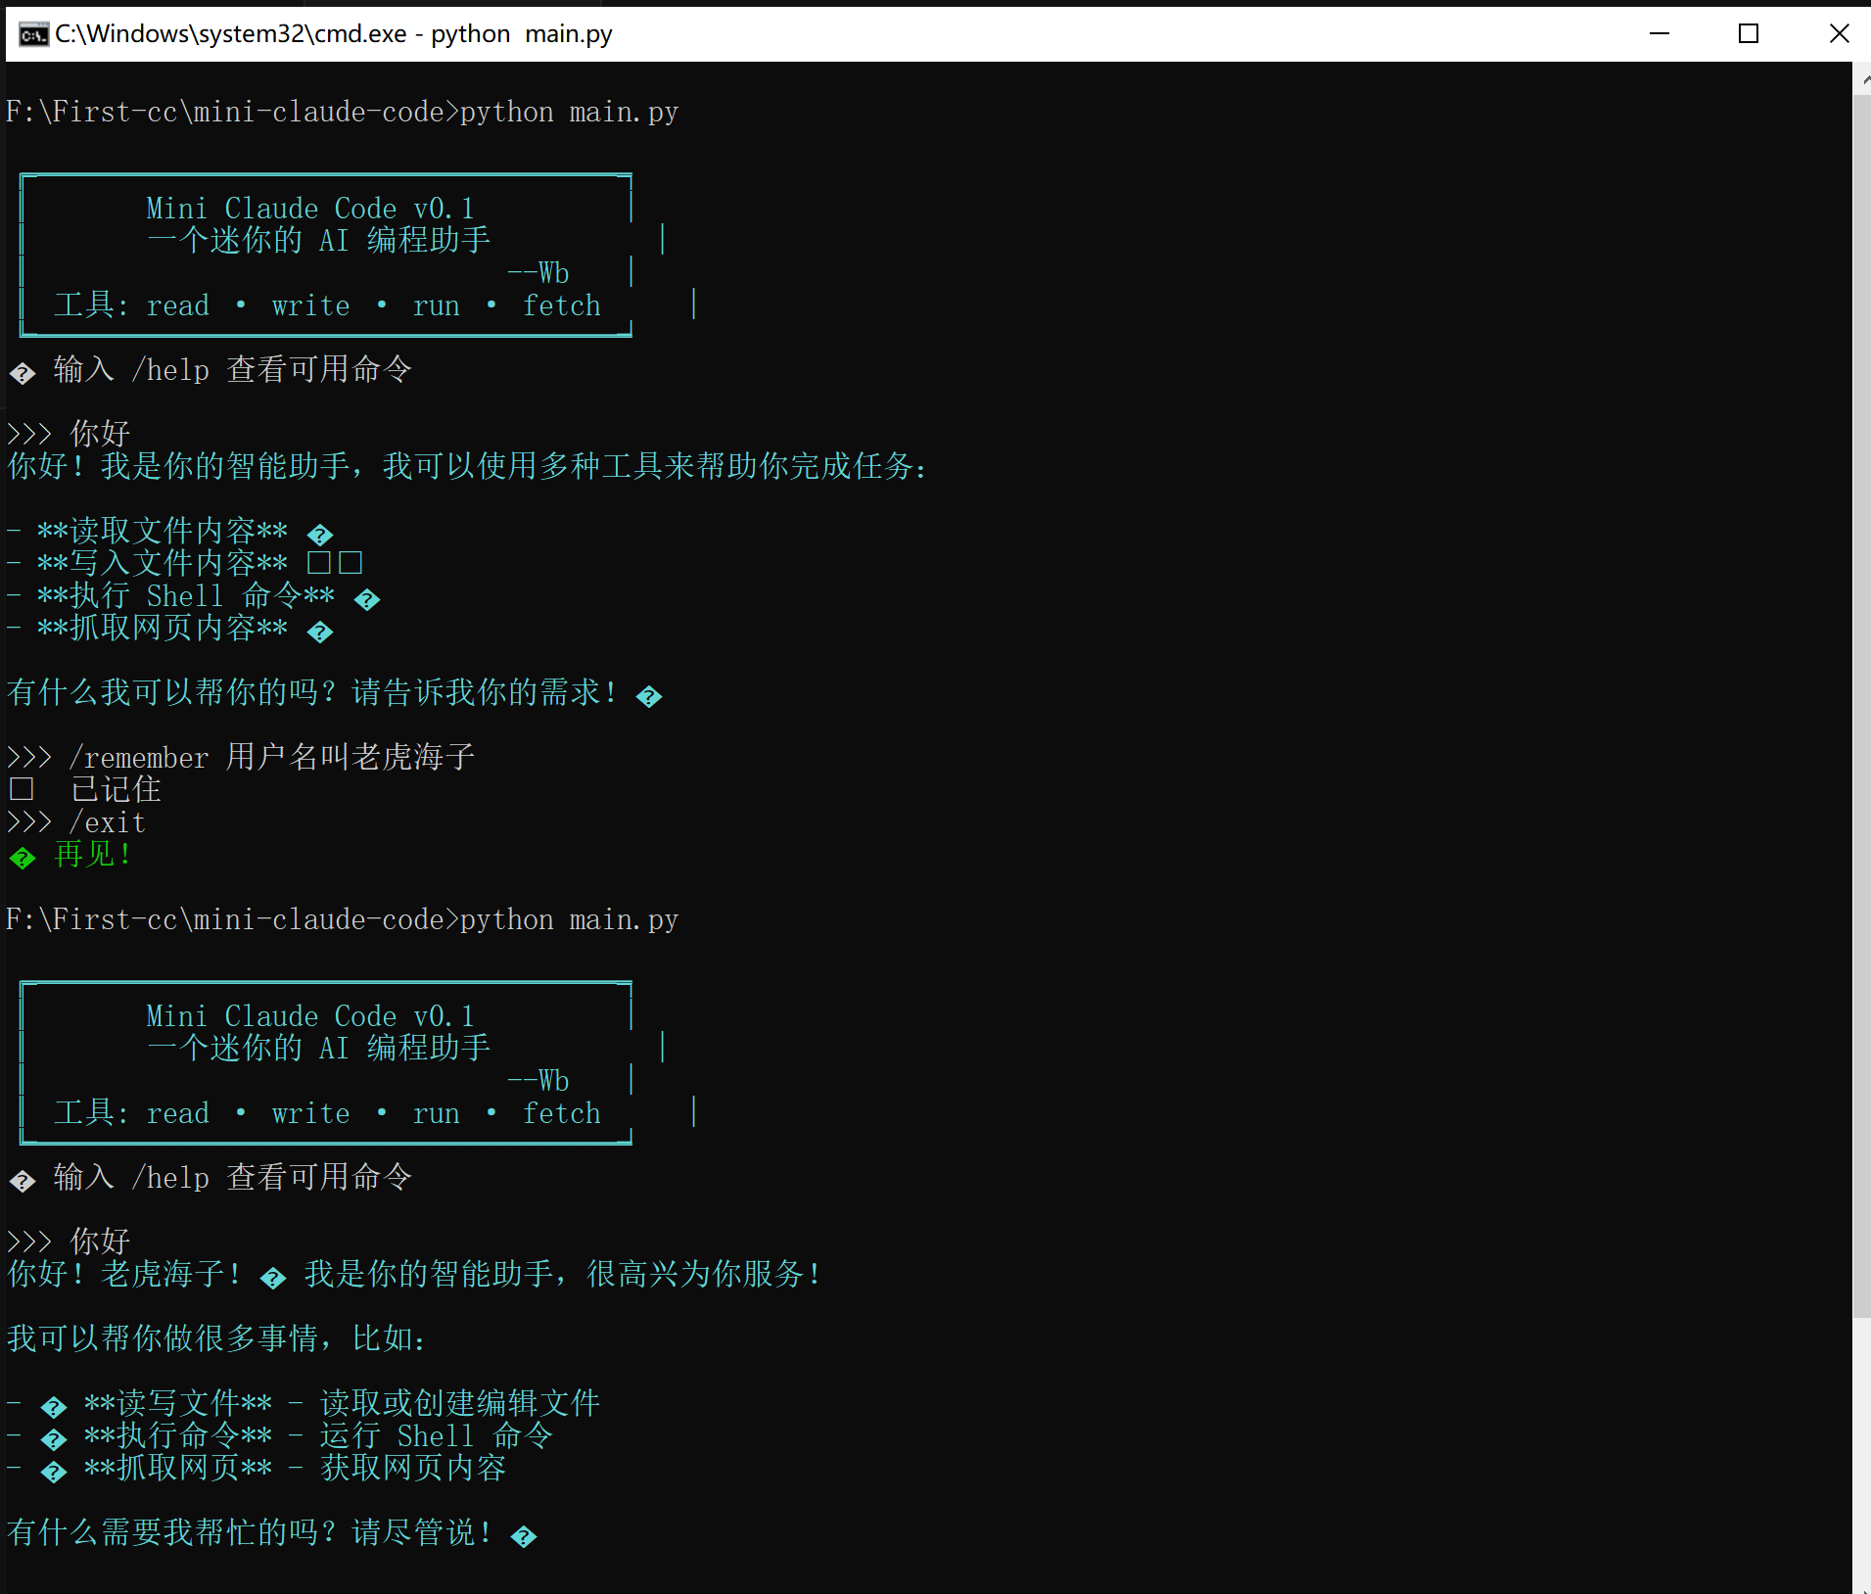Close the cmd.exe console window
The image size is (1871, 1594).
(x=1838, y=34)
